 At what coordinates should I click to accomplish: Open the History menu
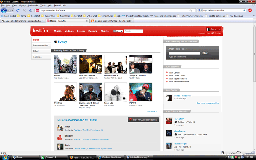(x=22, y=5)
